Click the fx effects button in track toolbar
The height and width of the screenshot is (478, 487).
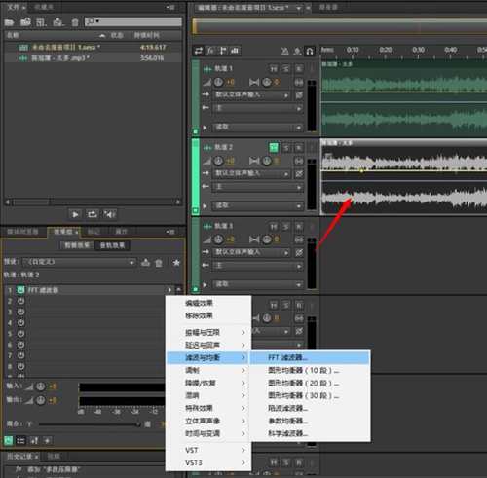point(210,51)
